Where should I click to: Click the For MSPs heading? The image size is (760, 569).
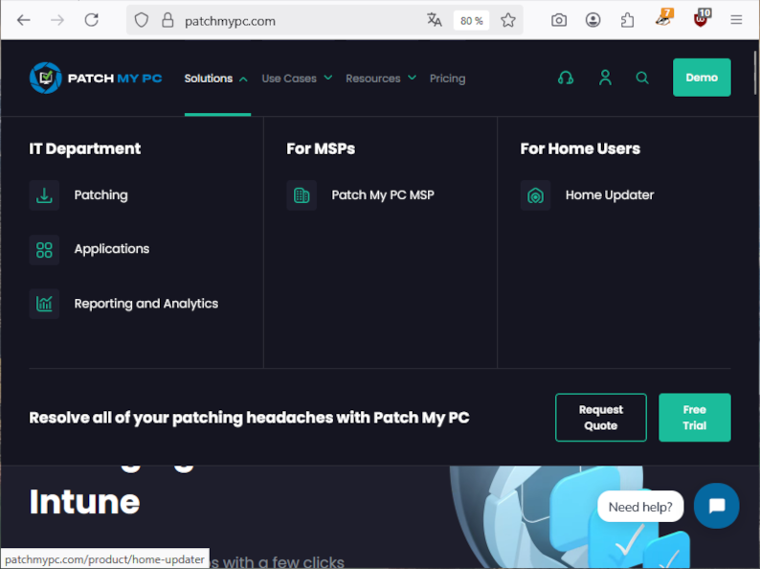coord(321,148)
